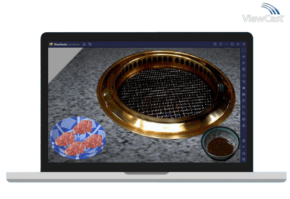Viewport: 290px width, 199px height.
Task: Click the Android back arrow in sidebar
Action: coord(244,147)
